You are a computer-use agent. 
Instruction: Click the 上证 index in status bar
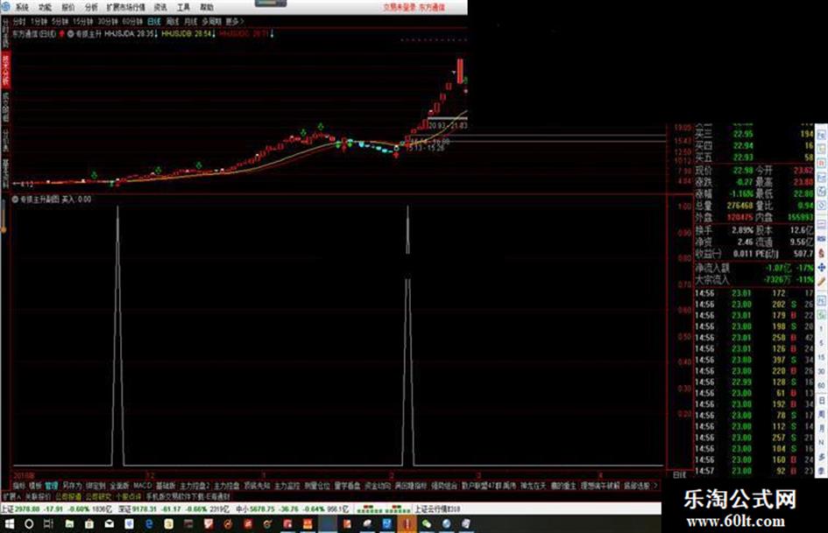click(x=56, y=509)
